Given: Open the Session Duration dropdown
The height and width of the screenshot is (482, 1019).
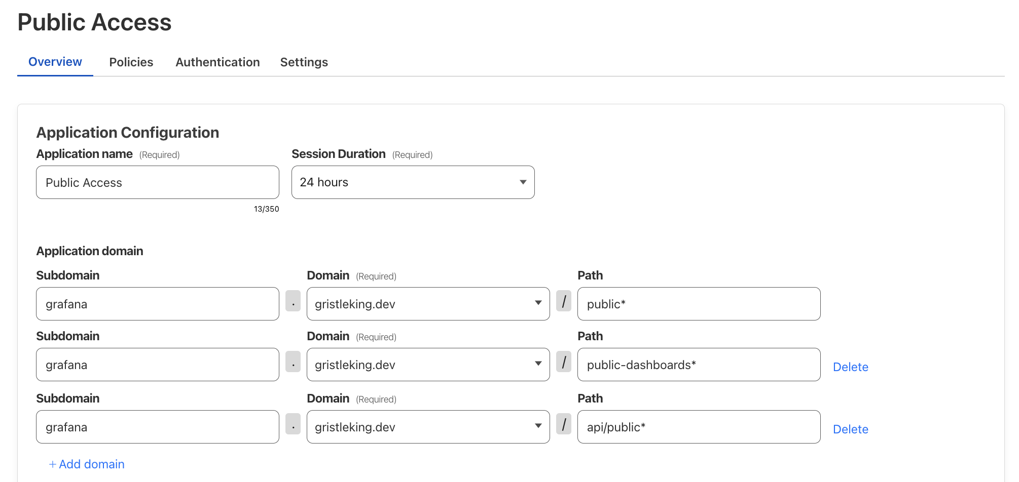Looking at the screenshot, I should click(413, 182).
